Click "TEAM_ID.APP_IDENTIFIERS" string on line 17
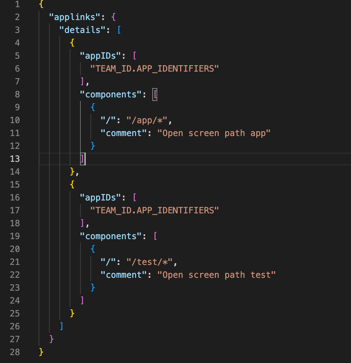 (154, 210)
